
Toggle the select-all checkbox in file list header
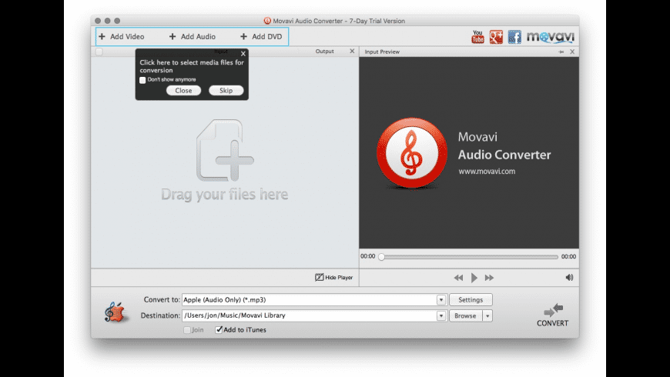[x=99, y=52]
